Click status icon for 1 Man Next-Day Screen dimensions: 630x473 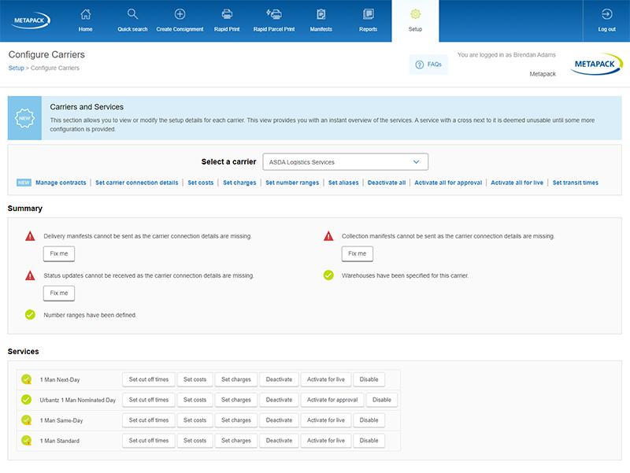(27, 379)
